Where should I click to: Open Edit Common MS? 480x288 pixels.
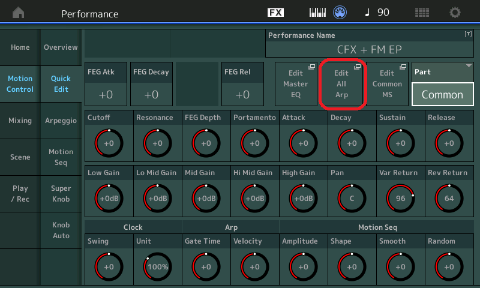click(387, 85)
